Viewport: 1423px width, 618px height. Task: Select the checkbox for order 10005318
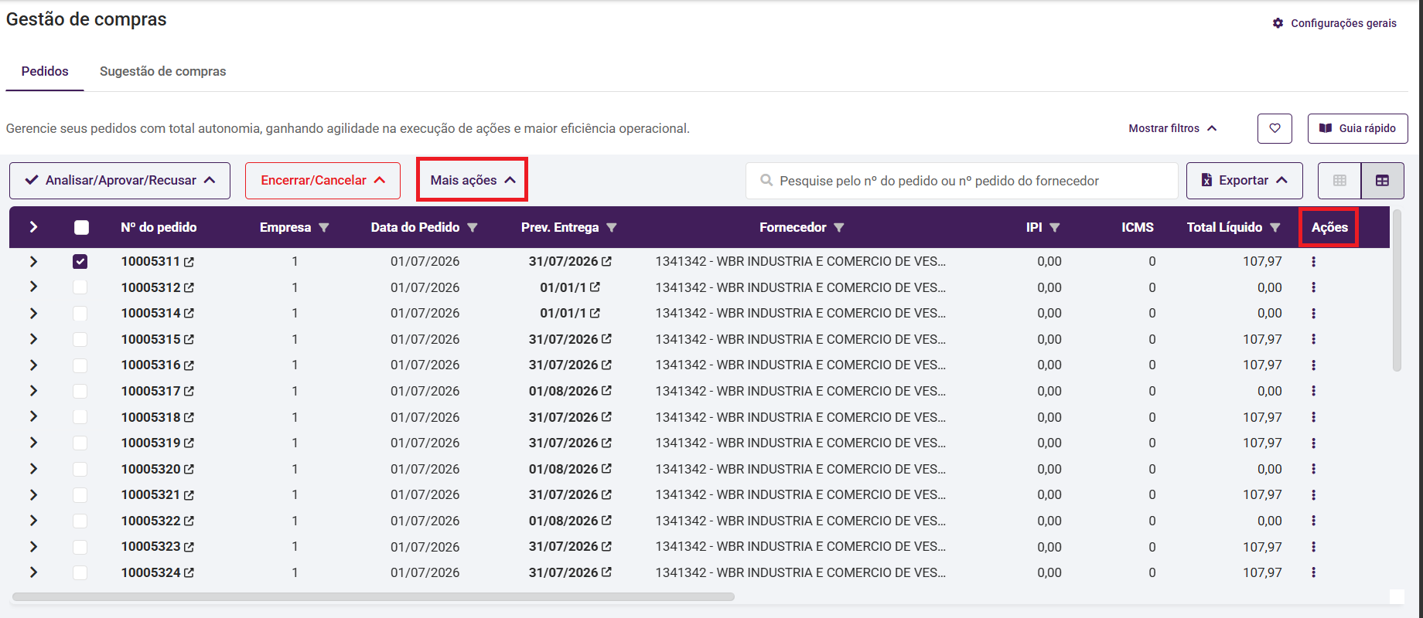80,417
